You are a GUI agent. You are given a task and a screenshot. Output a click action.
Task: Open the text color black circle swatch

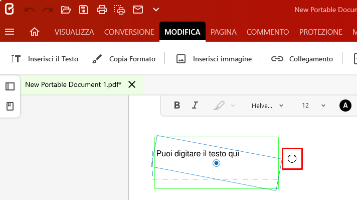click(x=345, y=106)
